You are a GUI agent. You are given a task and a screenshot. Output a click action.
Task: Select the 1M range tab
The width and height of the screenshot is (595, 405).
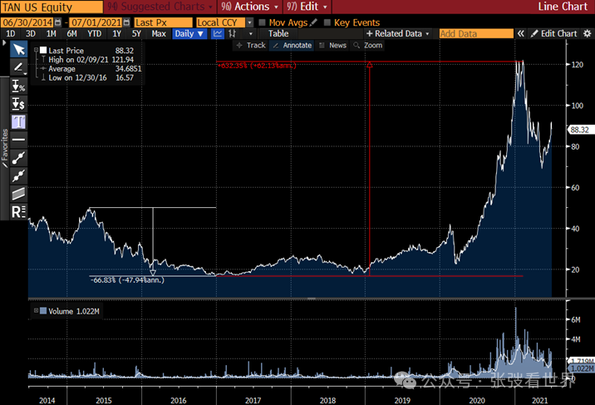coord(52,33)
